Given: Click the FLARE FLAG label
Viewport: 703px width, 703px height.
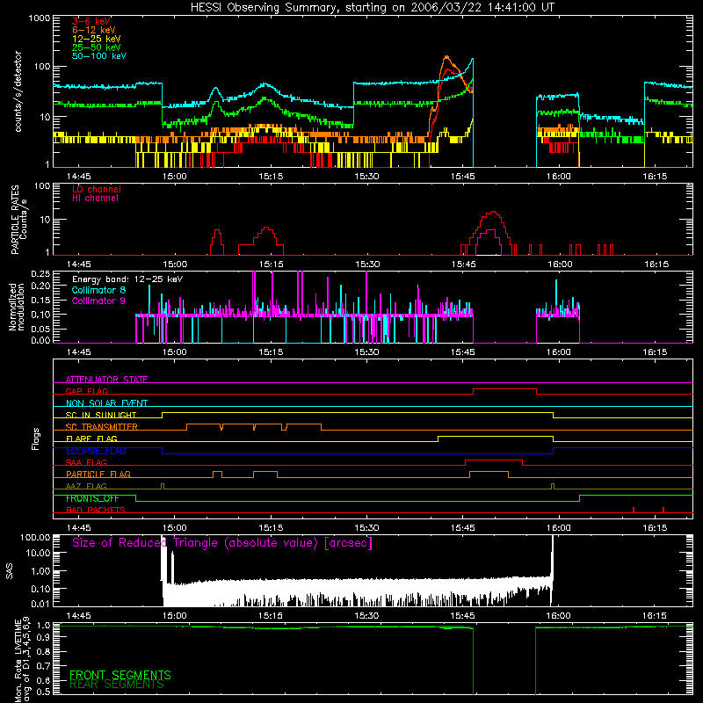Looking at the screenshot, I should click(x=91, y=438).
